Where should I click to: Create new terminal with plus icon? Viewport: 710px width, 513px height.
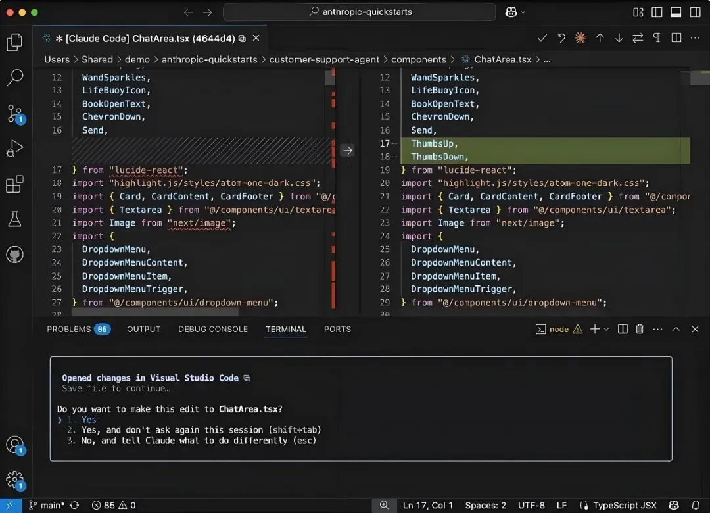[594, 329]
